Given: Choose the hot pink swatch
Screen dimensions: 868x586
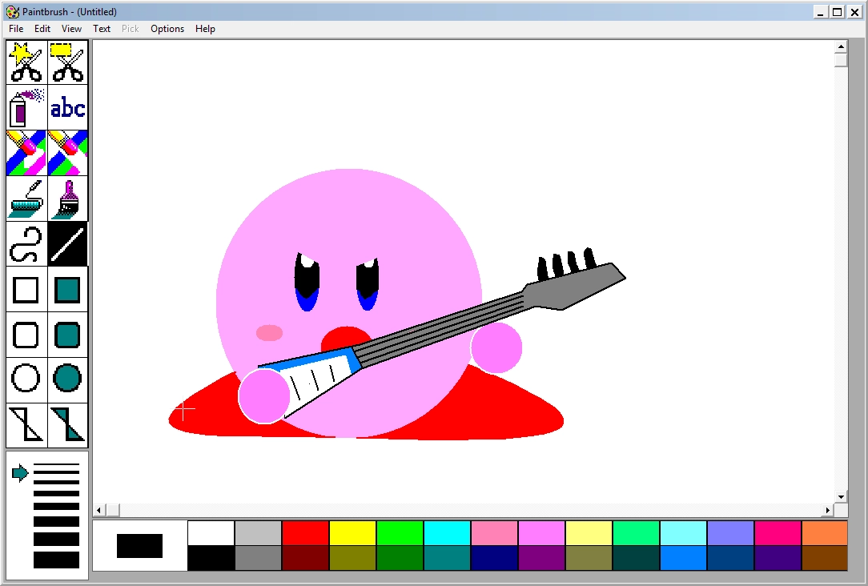Looking at the screenshot, I should (x=778, y=533).
